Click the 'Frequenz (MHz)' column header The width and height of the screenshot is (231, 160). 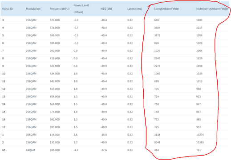[60, 9]
